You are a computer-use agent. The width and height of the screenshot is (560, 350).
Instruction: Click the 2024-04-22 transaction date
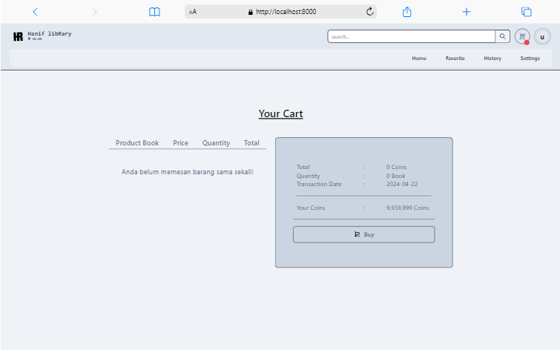(x=402, y=184)
